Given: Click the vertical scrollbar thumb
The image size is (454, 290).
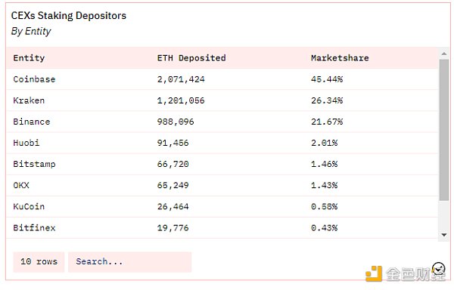Looking at the screenshot, I should tap(444, 130).
